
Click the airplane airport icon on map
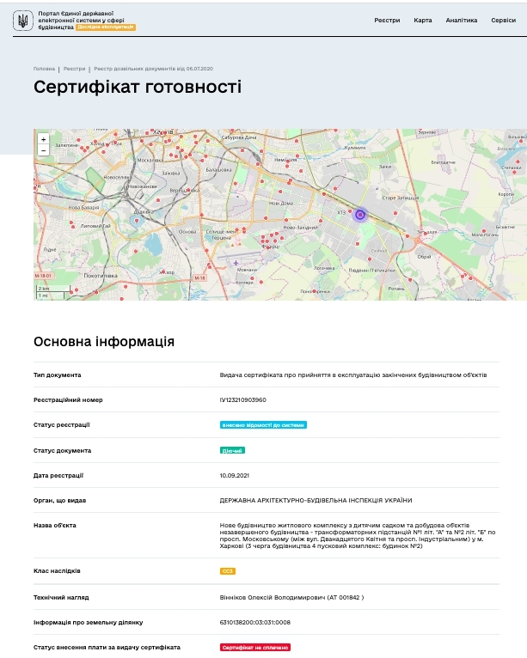coord(236,263)
